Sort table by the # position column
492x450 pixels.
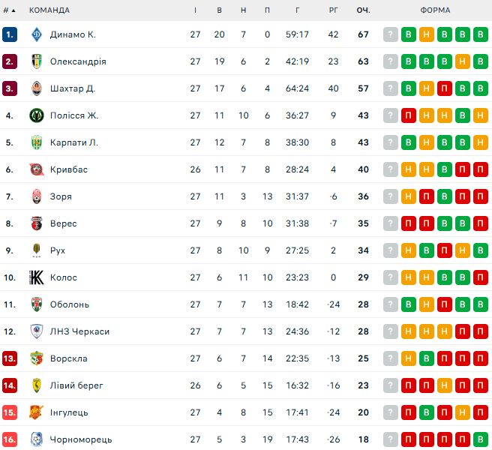(9, 10)
